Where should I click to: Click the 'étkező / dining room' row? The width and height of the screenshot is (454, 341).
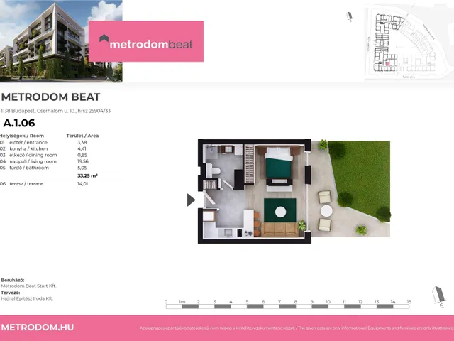tap(43, 155)
